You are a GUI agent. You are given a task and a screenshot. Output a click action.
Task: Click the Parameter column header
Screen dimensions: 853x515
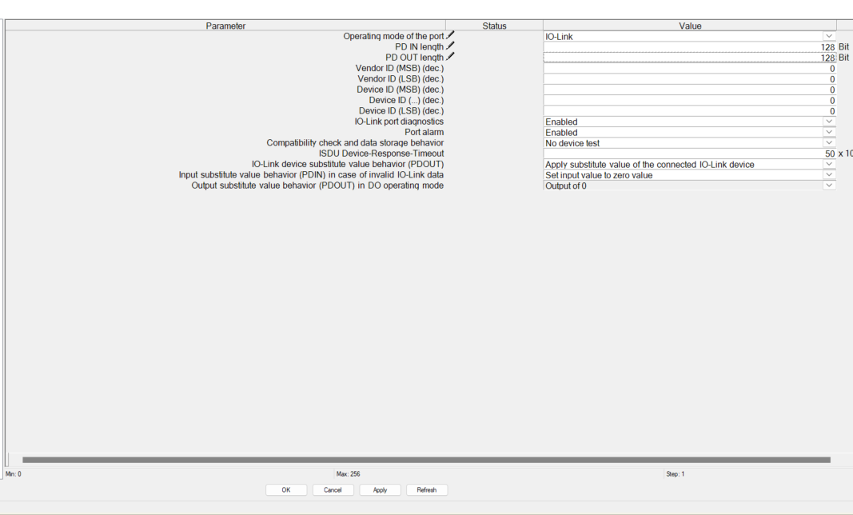tap(225, 26)
